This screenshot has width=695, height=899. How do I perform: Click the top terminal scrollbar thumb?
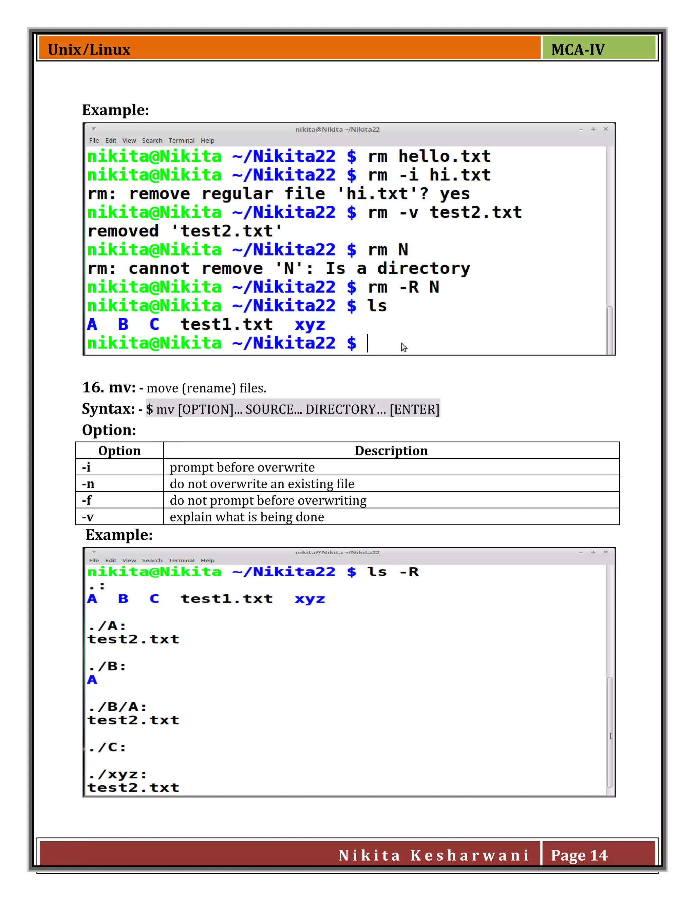pyautogui.click(x=610, y=330)
